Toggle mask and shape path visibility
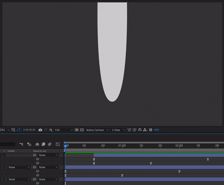 [19, 130]
